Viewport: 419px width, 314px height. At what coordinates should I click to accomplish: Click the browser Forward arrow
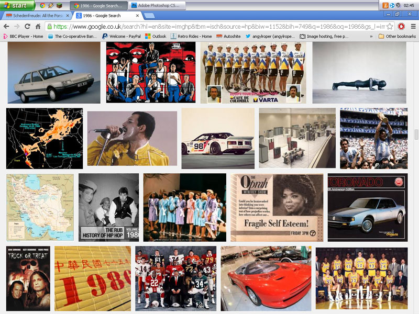pos(17,26)
